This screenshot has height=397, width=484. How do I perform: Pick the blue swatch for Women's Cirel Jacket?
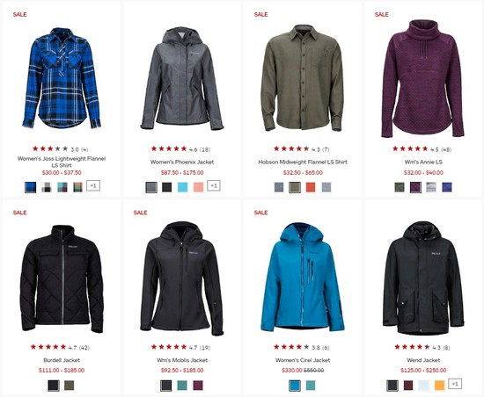(x=295, y=386)
